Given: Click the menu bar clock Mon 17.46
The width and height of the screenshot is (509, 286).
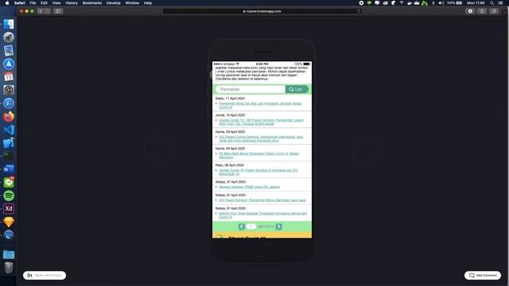Looking at the screenshot, I should (476, 3).
